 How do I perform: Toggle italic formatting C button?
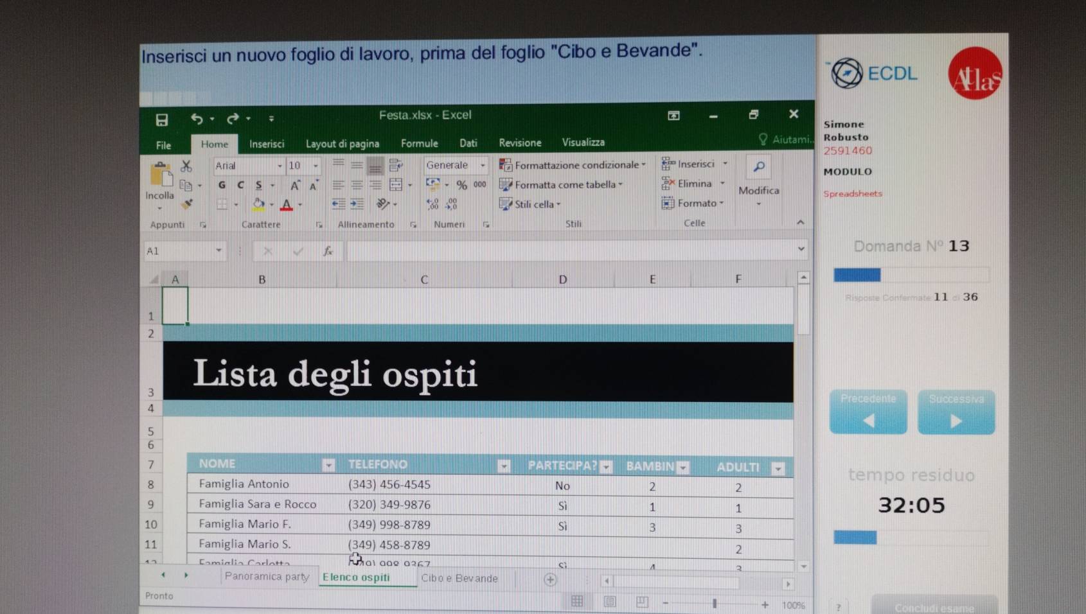pyautogui.click(x=240, y=185)
